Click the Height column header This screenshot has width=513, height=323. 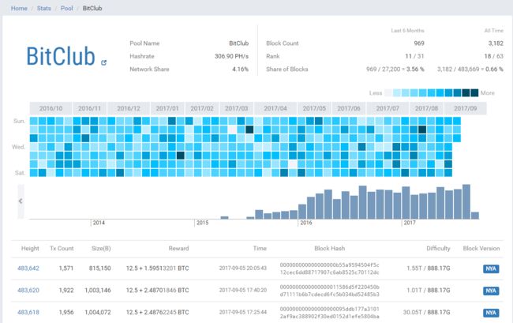coord(30,249)
